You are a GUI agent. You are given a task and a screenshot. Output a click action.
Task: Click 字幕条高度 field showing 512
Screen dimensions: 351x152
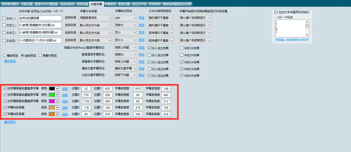click(x=166, y=101)
